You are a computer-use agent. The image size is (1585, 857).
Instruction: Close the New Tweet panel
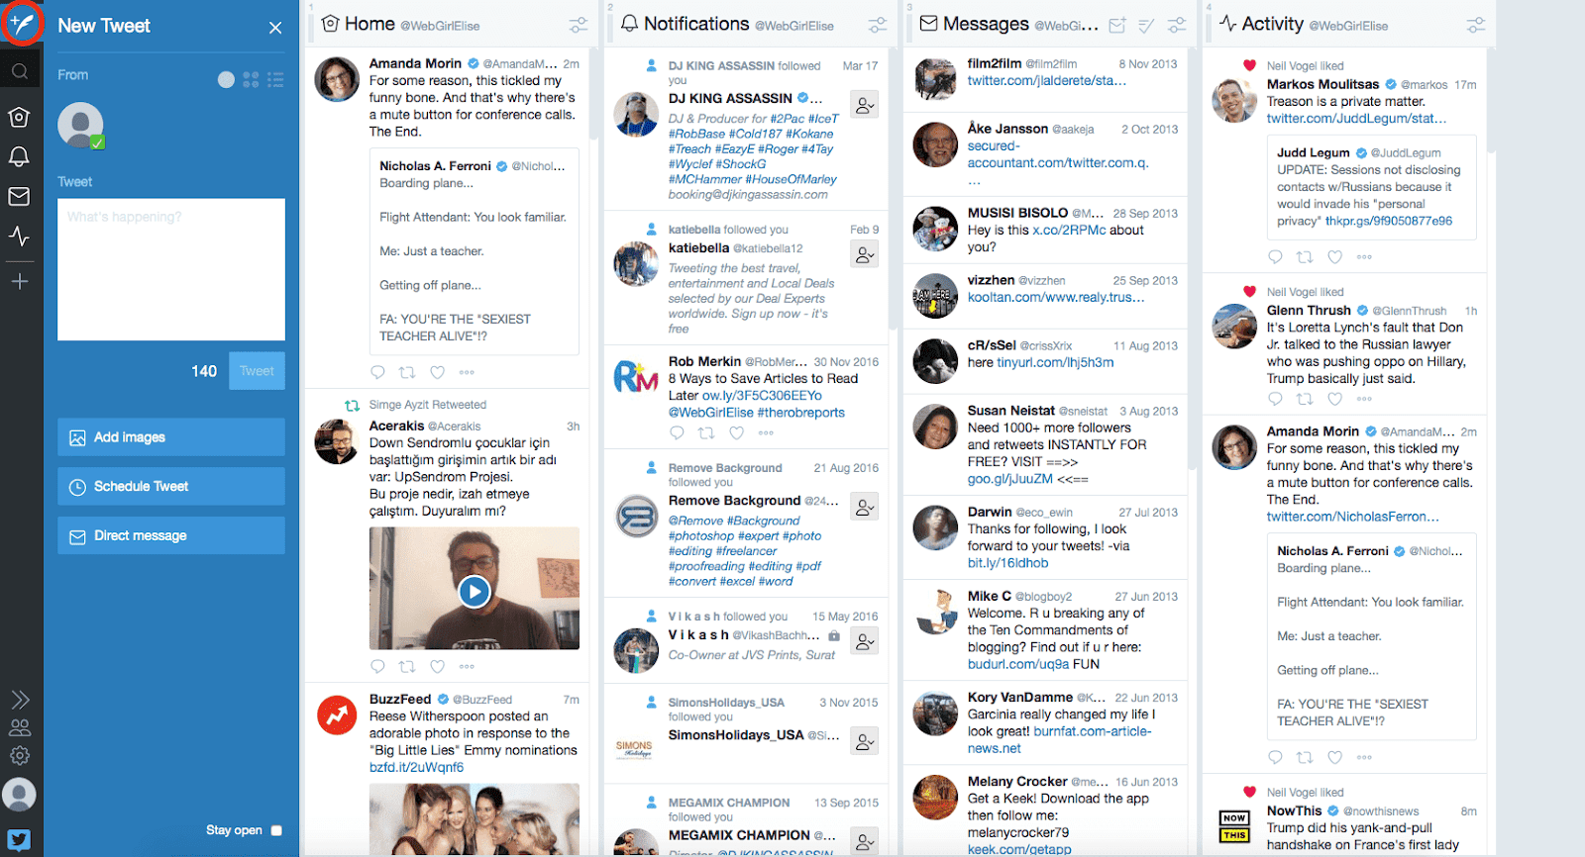point(275,28)
